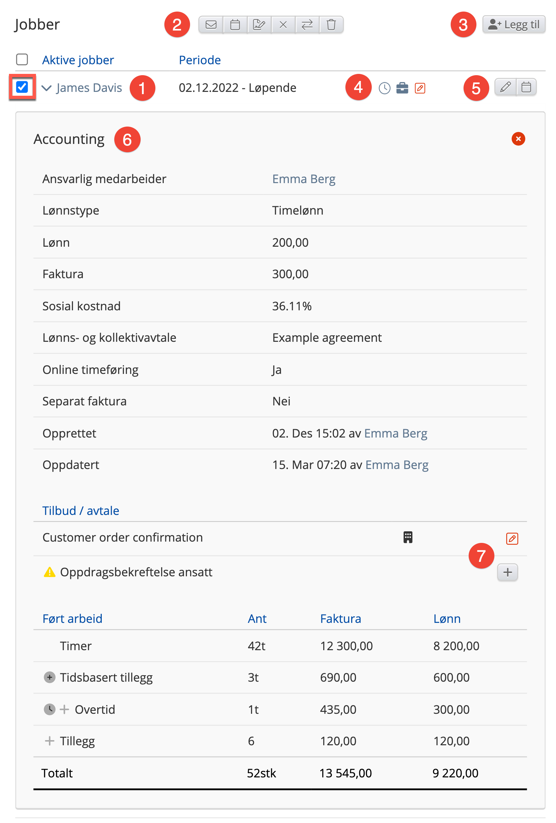Viewport: 556px width, 823px height.
Task: Close the Accounting panel with red X
Action: tap(518, 139)
